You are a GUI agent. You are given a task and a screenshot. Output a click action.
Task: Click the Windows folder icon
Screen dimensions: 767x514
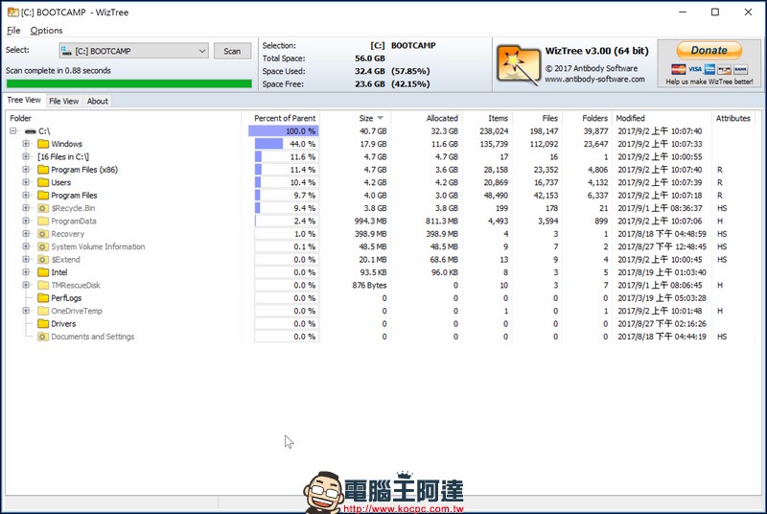[43, 144]
